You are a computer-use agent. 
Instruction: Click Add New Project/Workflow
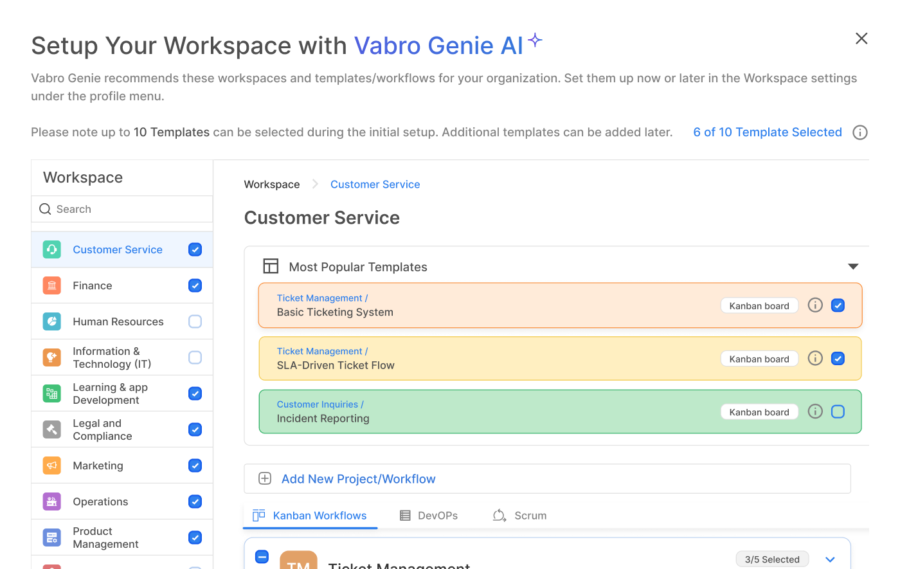(x=358, y=479)
